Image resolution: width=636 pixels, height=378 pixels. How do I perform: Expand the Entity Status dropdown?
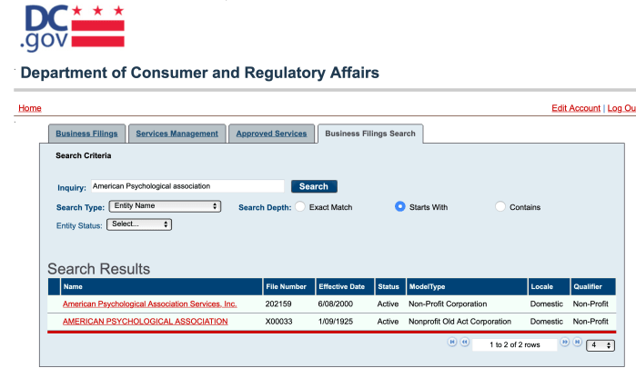click(138, 224)
